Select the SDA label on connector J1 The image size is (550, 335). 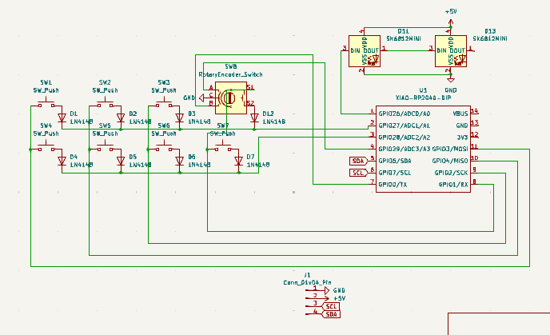[332, 314]
